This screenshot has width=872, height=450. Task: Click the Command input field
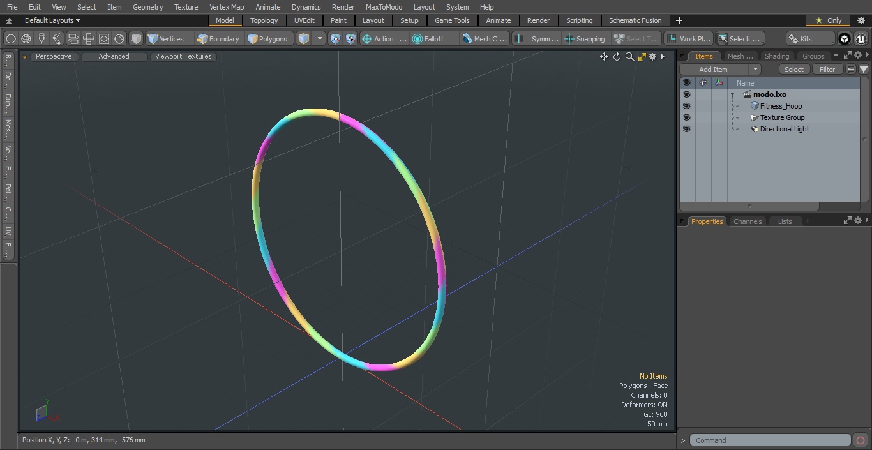pos(771,440)
